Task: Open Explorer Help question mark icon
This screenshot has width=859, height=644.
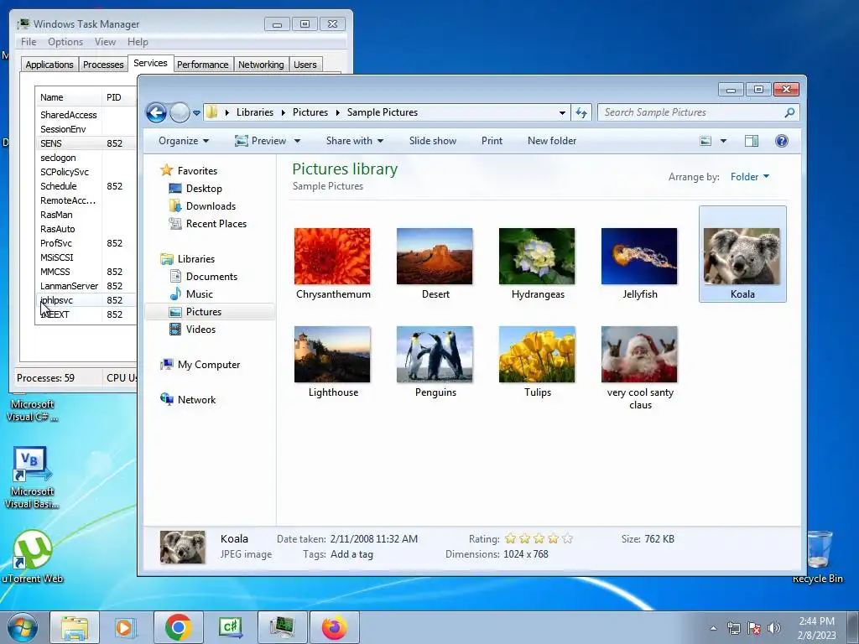Action: point(782,141)
